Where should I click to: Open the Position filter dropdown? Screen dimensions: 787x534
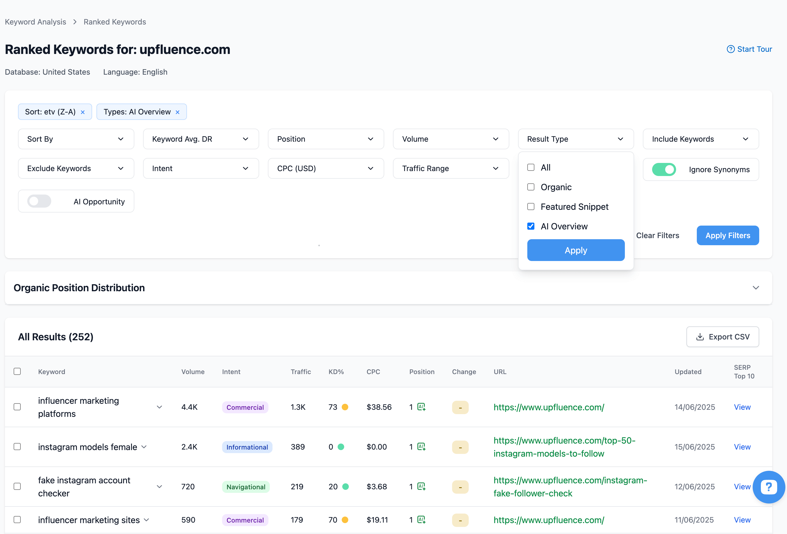[x=326, y=139]
